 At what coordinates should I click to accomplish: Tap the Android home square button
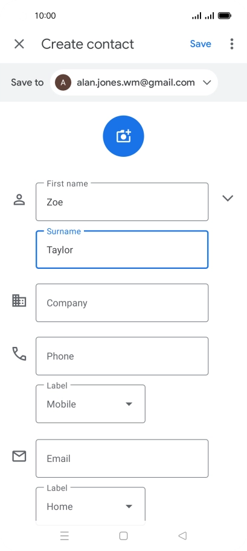(x=123, y=535)
